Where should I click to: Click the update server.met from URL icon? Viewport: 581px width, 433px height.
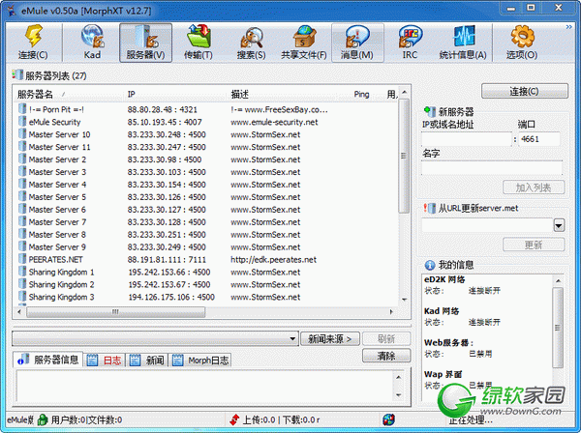point(430,208)
